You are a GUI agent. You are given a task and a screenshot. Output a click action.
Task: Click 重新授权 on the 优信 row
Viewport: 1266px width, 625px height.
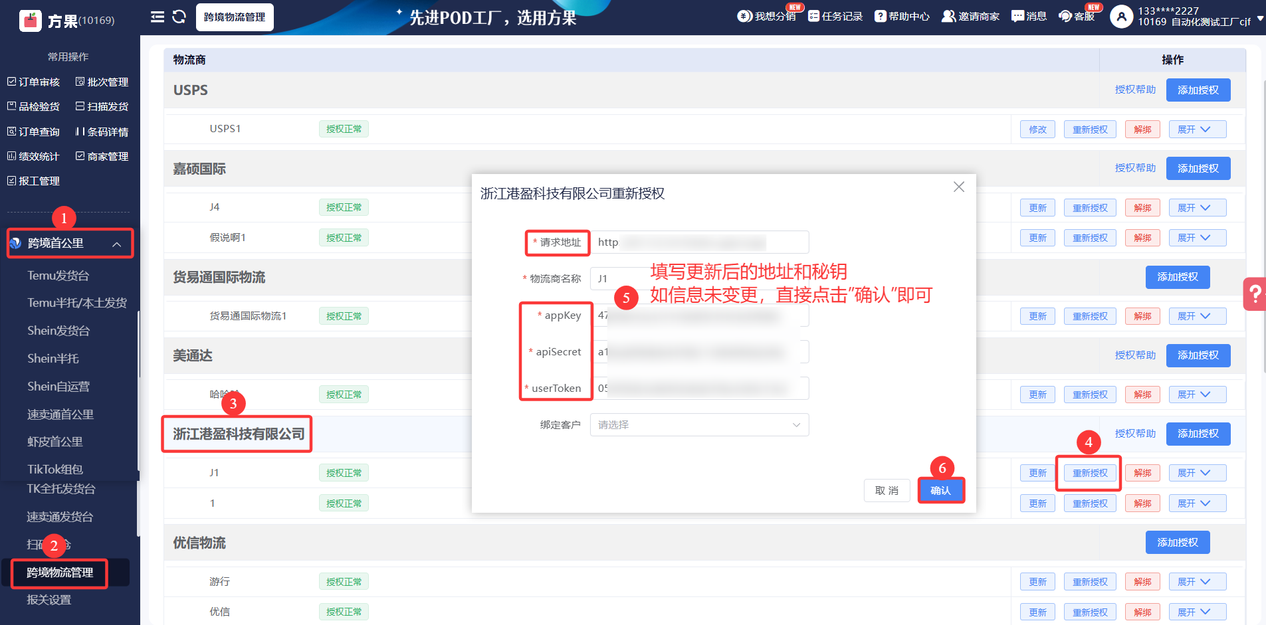(1090, 612)
